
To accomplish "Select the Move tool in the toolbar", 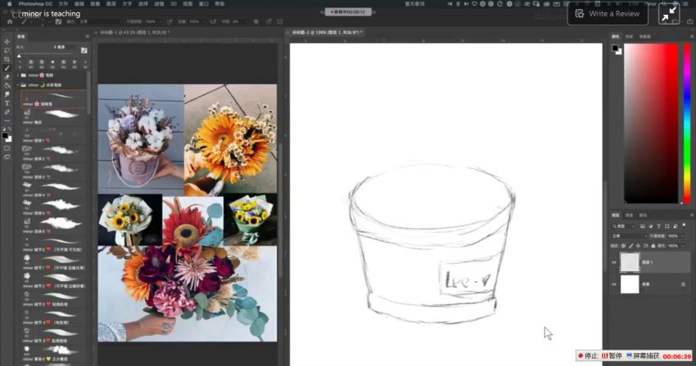I will (x=7, y=42).
